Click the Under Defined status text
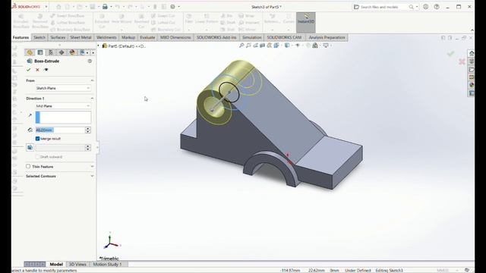Image resolution: width=486 pixels, height=273 pixels. (358, 270)
